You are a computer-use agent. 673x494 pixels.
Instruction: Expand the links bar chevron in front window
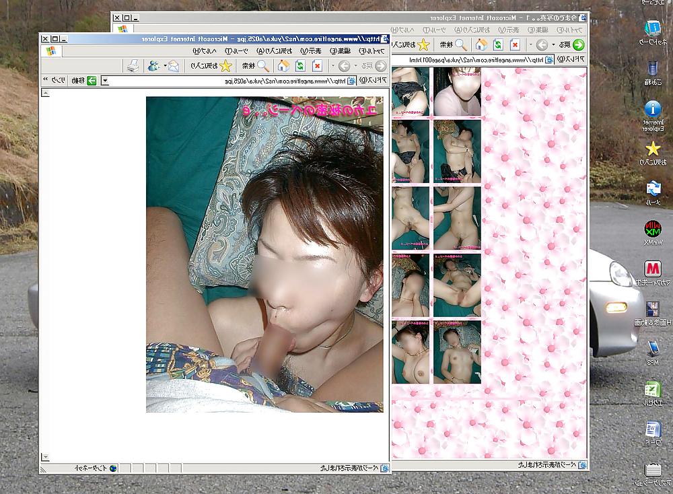[x=45, y=80]
